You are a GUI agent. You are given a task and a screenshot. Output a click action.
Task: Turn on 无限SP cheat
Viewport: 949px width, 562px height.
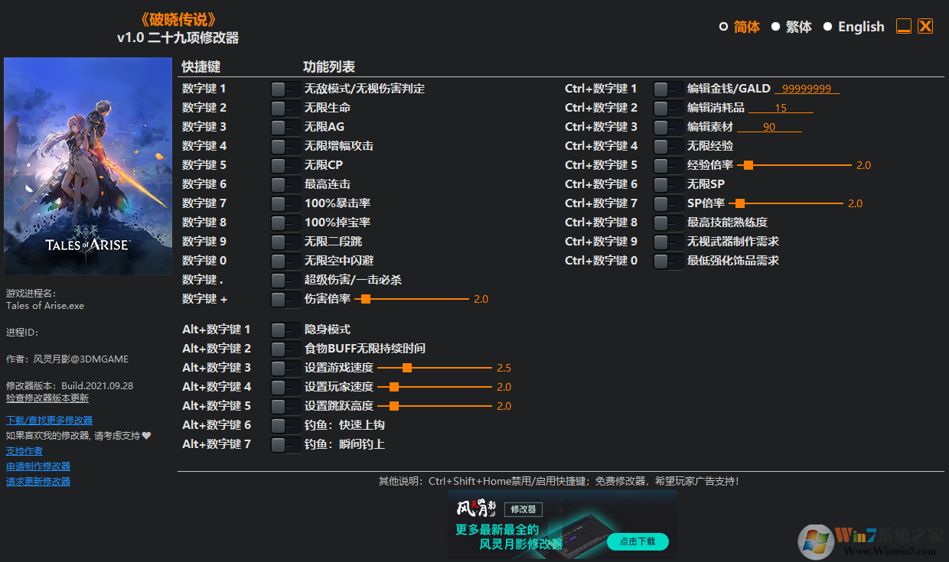tap(668, 184)
